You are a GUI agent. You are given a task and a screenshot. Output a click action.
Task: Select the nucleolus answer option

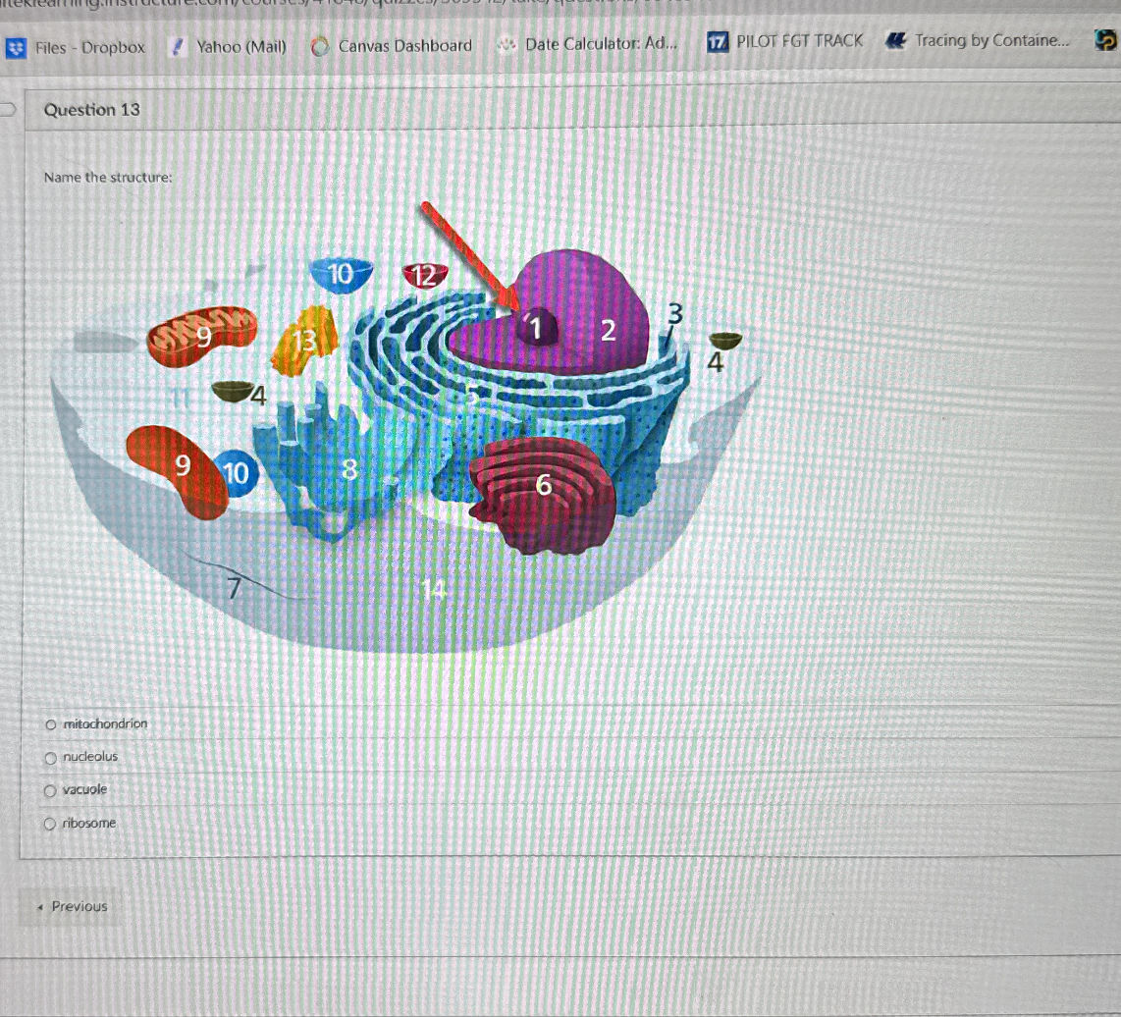49,757
